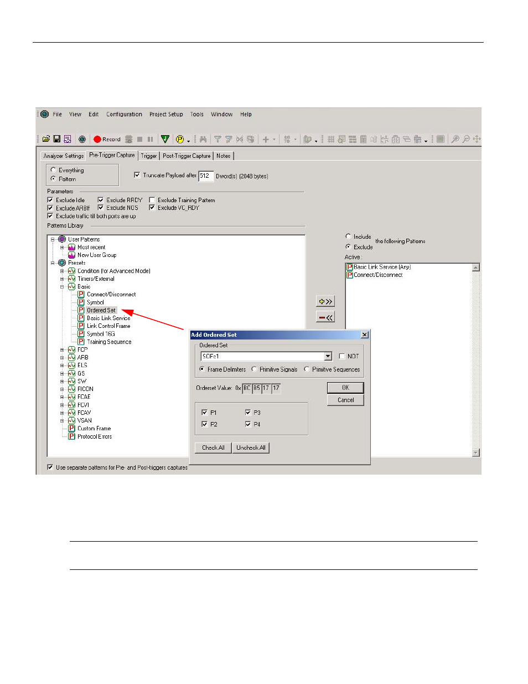
Task: Remove pattern with the minus-arrows button
Action: (x=325, y=317)
